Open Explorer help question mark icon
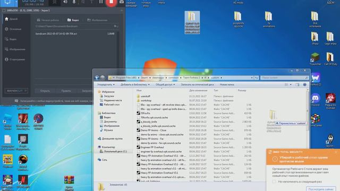 point(304,85)
